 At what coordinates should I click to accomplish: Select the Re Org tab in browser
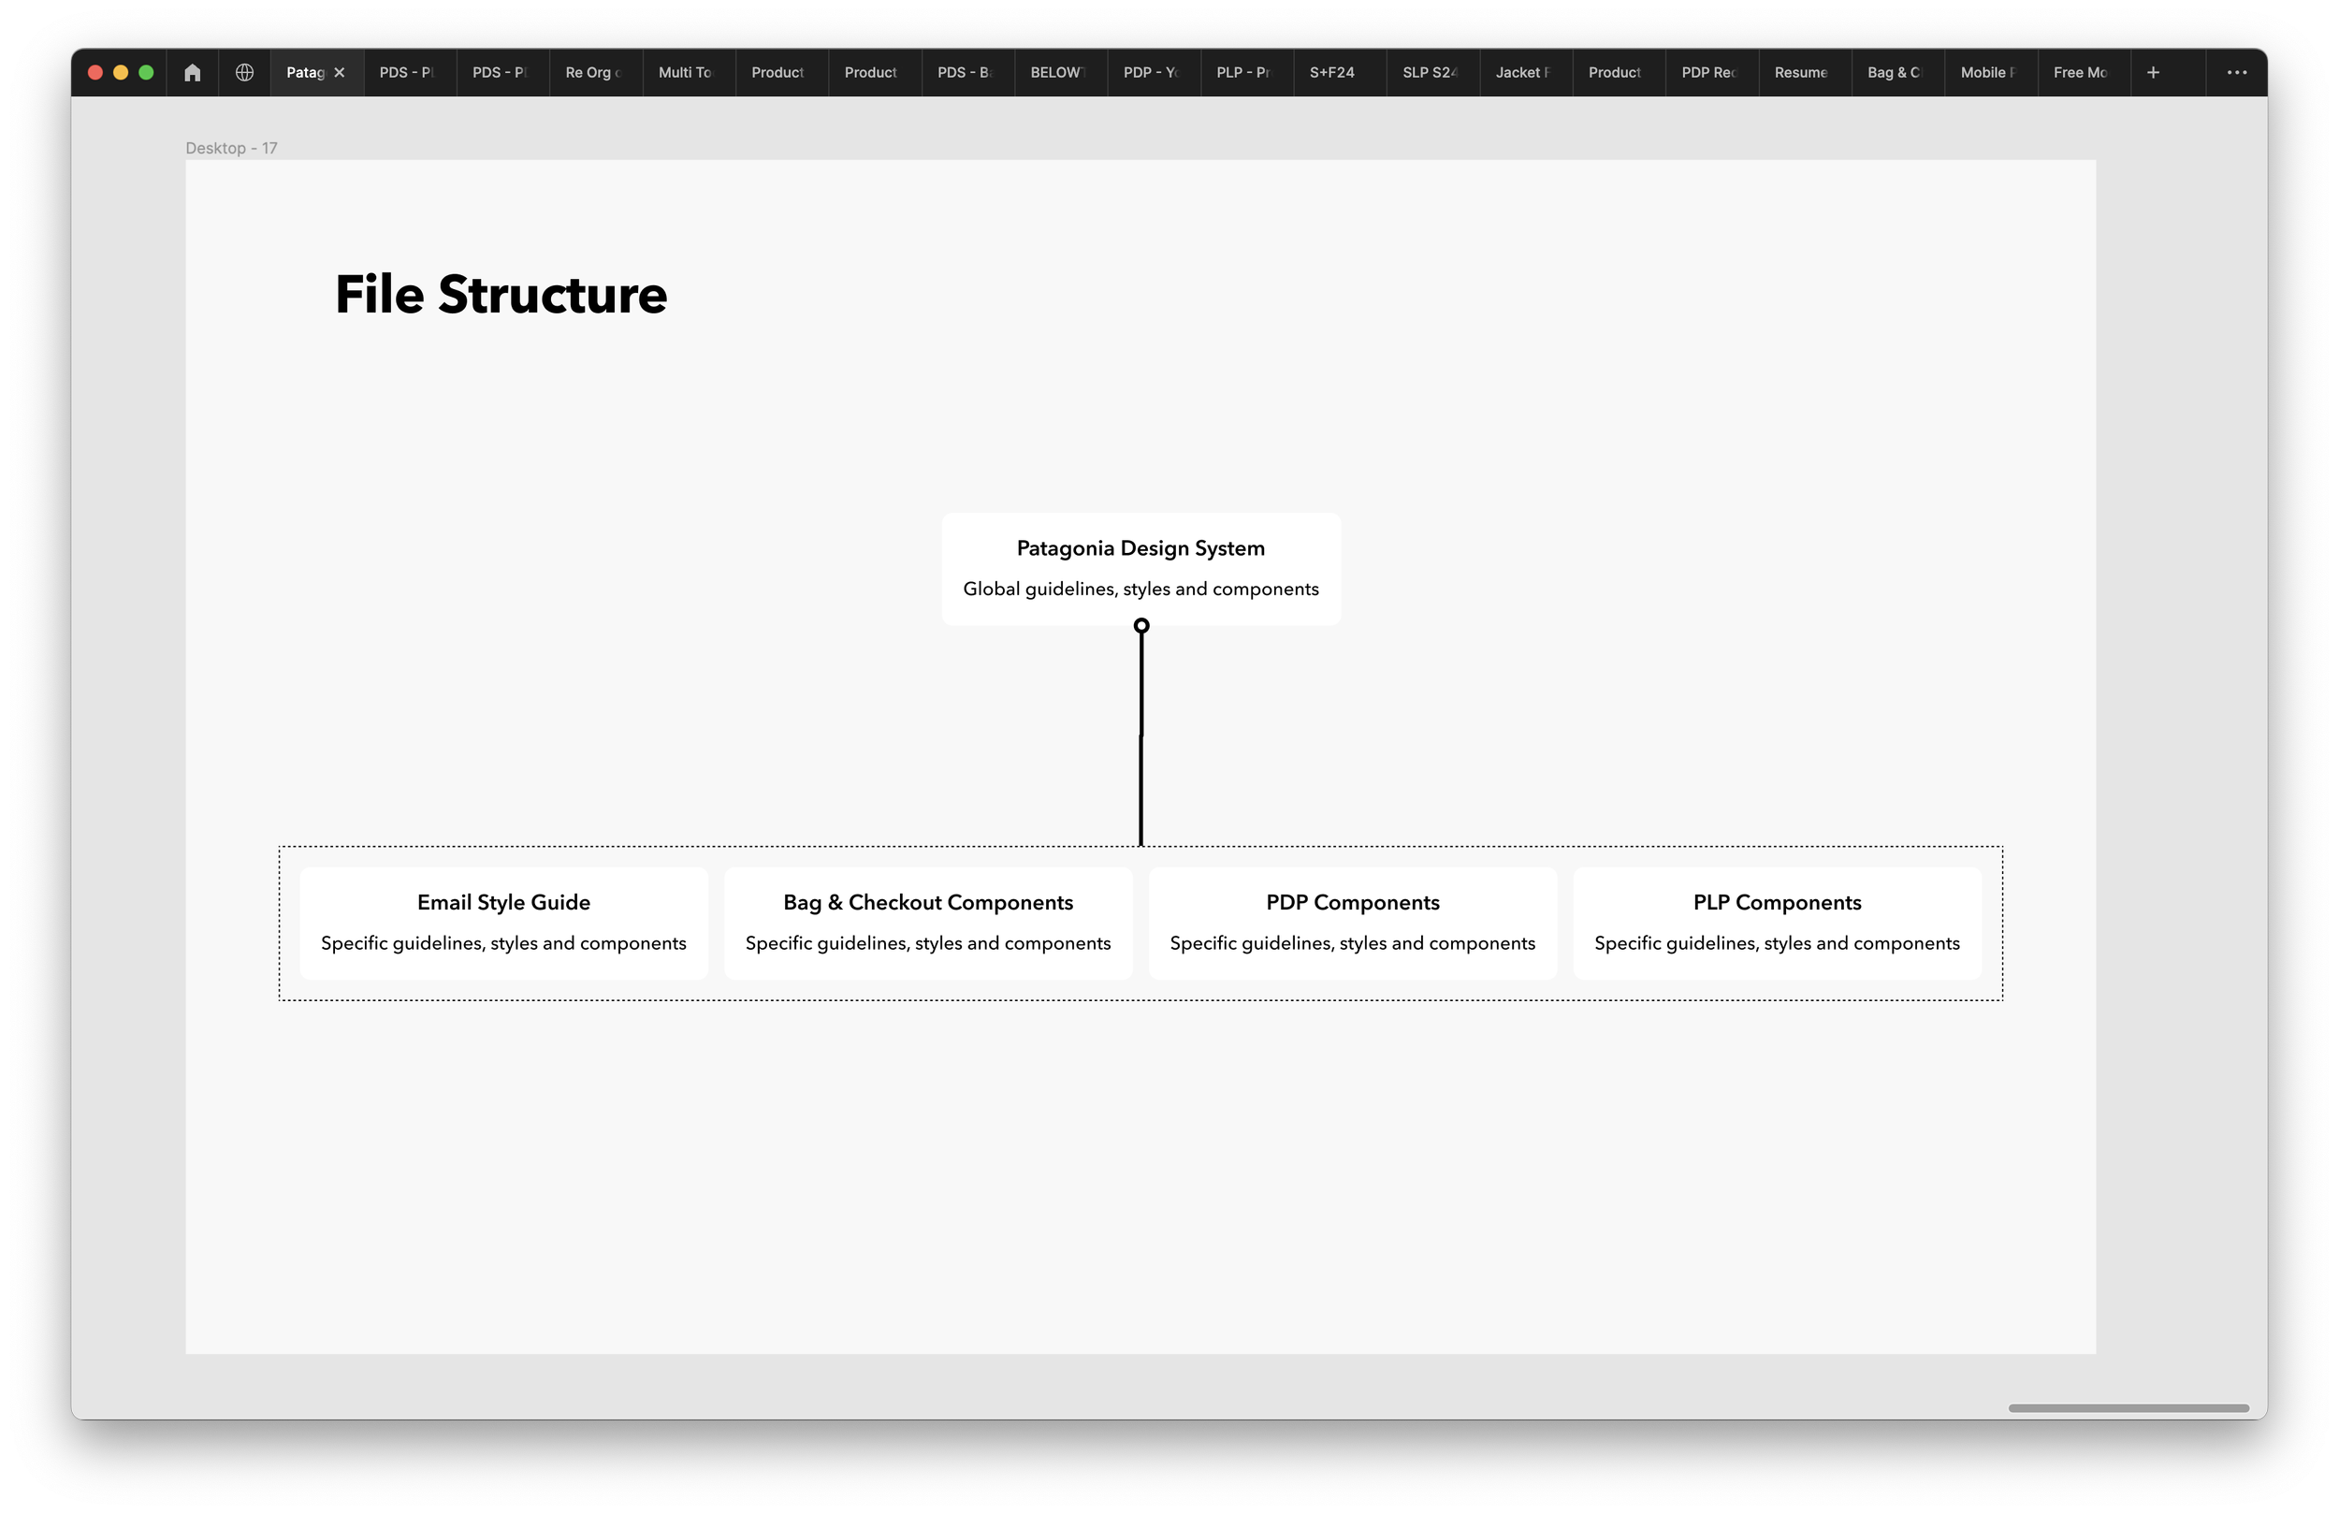pos(591,72)
